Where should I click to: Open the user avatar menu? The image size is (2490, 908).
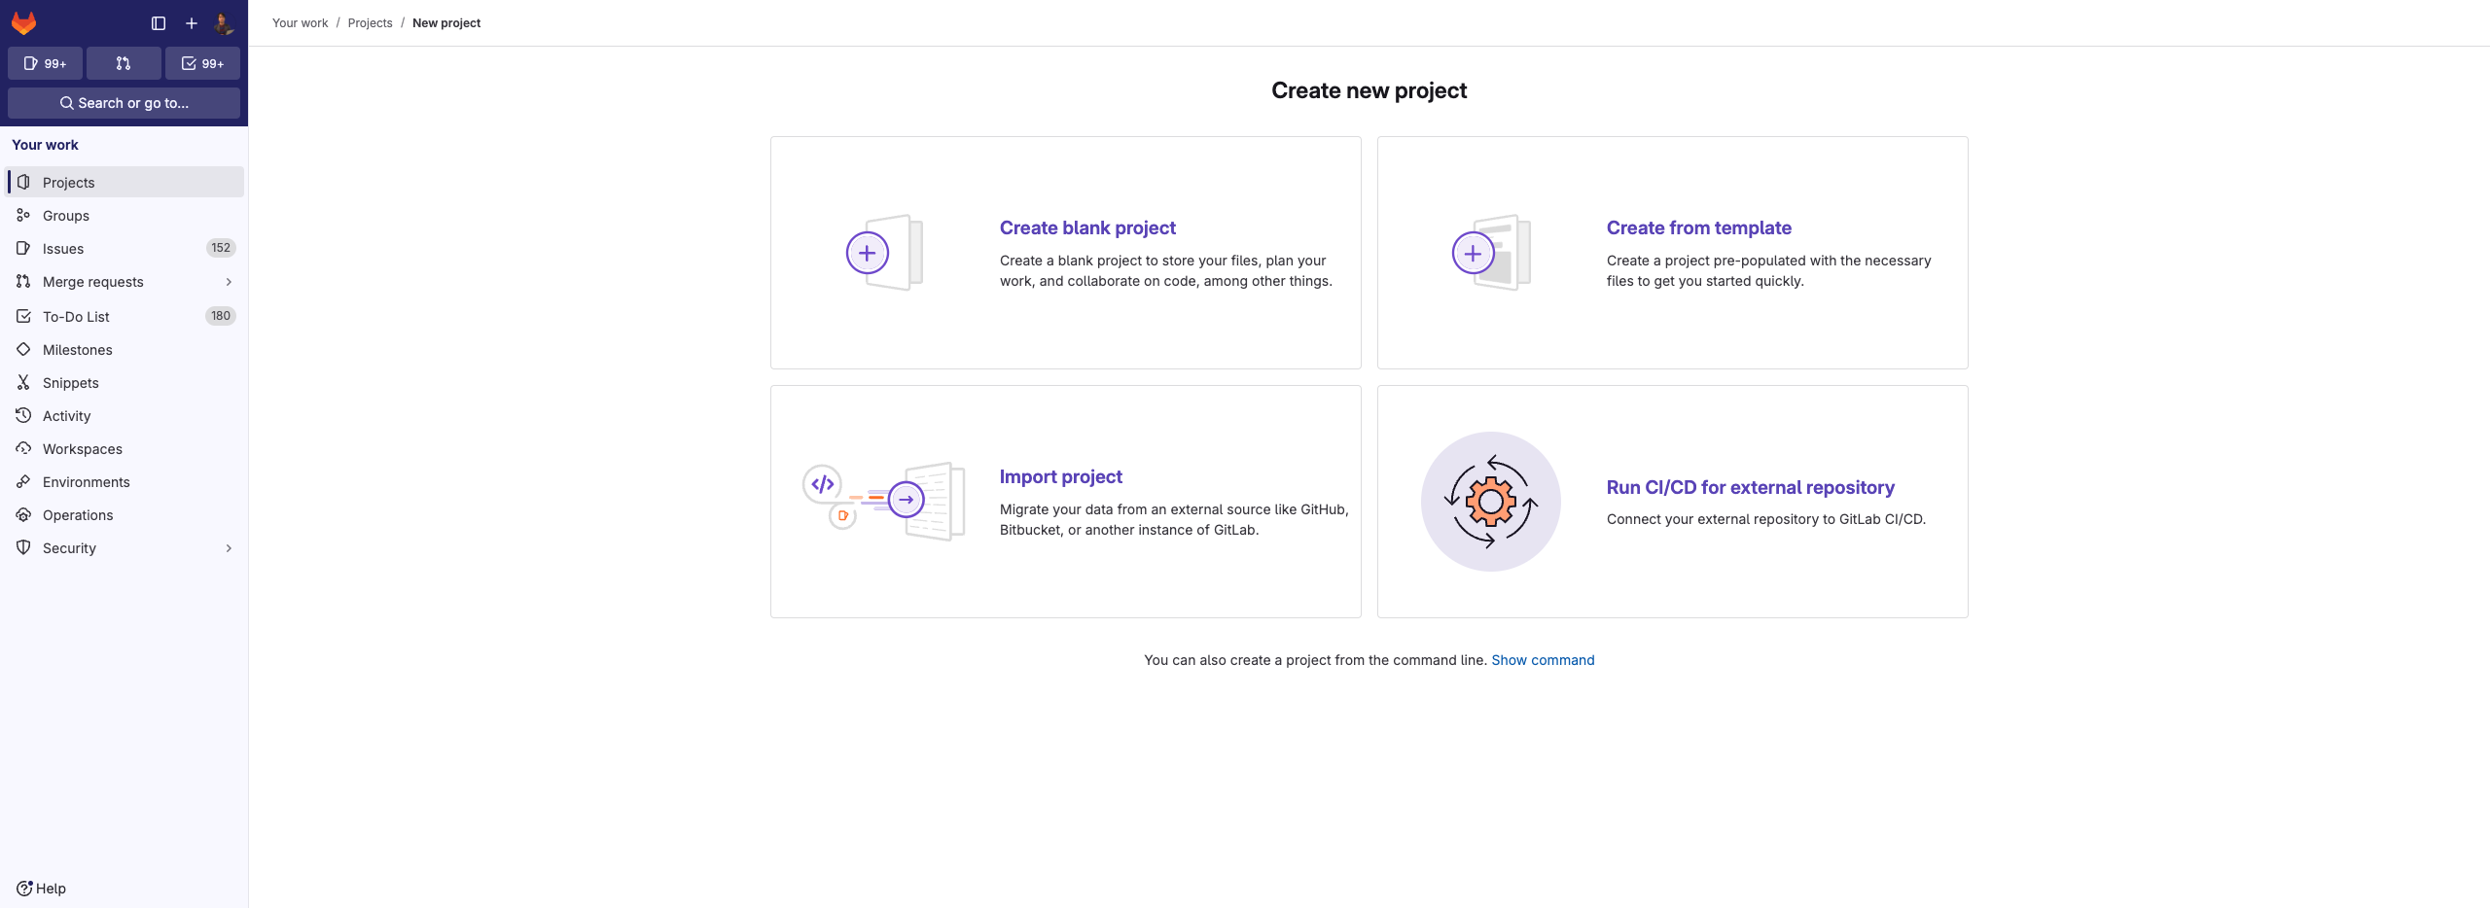(224, 23)
